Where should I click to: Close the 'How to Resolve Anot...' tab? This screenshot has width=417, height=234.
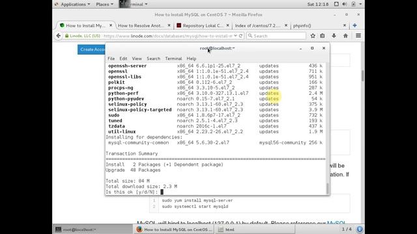[x=169, y=25]
